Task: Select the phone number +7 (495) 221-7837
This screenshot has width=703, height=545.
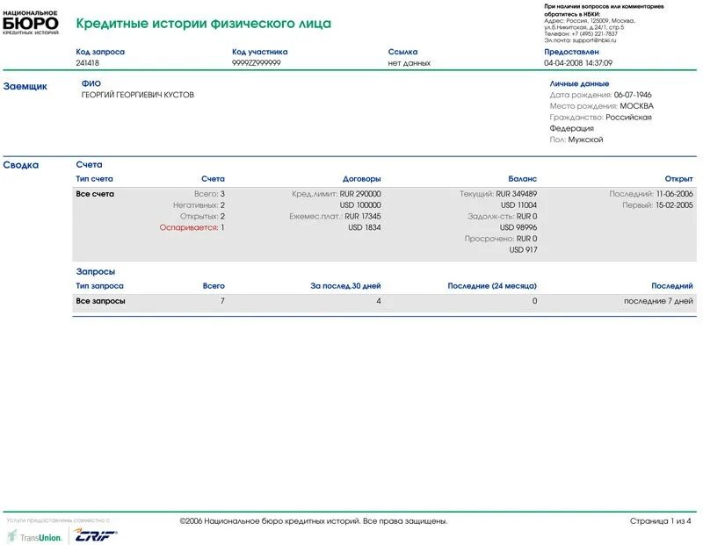Action: (x=595, y=33)
